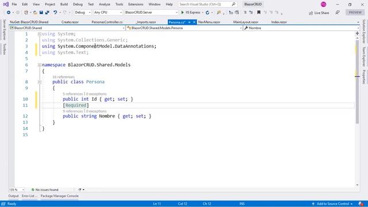Click the Live Share button
This screenshot has width=368, height=207.
[x=319, y=13]
